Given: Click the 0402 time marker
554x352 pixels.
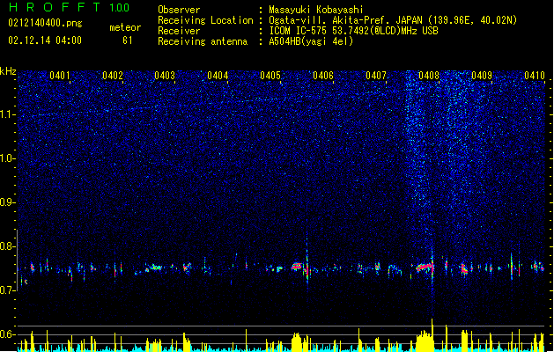Looking at the screenshot, I should [113, 76].
